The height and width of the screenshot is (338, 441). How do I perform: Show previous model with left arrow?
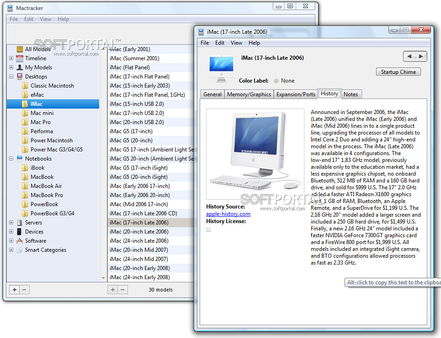(409, 57)
